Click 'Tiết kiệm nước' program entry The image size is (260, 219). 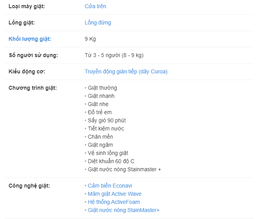click(106, 129)
